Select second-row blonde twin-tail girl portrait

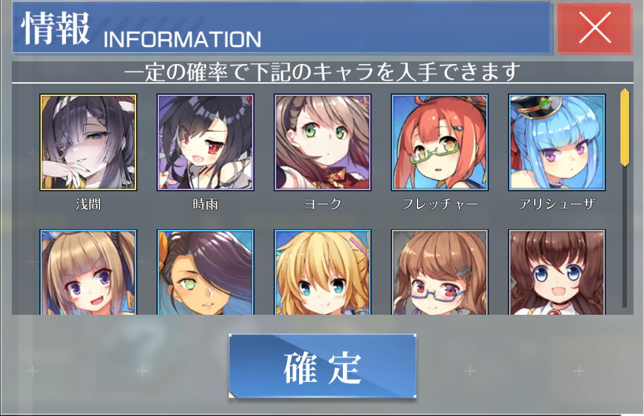click(88, 272)
